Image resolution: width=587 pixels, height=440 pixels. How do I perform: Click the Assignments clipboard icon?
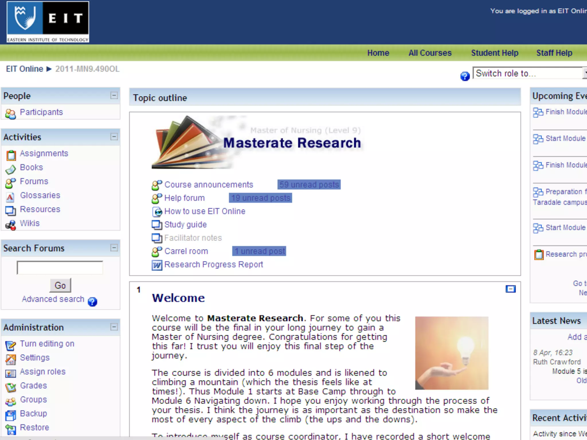11,155
